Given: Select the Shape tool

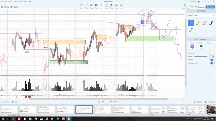Looking at the screenshot, I should (97, 6).
